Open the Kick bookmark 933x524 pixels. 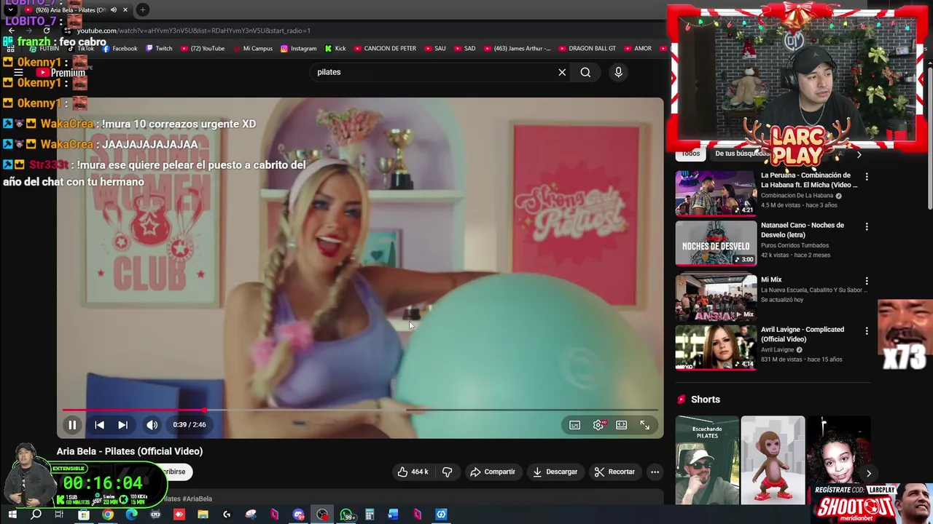335,49
